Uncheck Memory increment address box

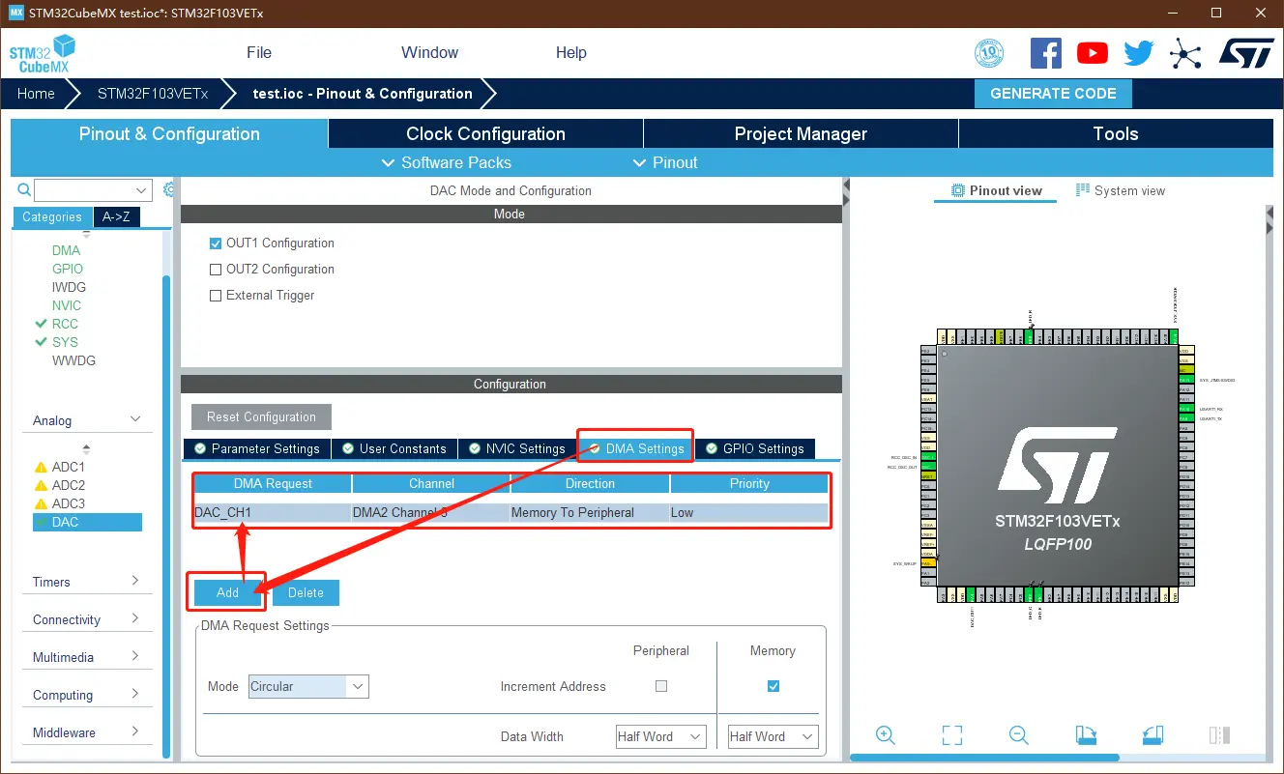pos(773,686)
